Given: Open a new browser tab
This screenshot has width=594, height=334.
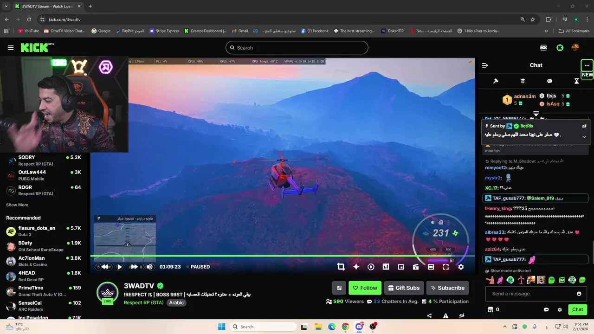Looking at the screenshot, I should click(90, 6).
